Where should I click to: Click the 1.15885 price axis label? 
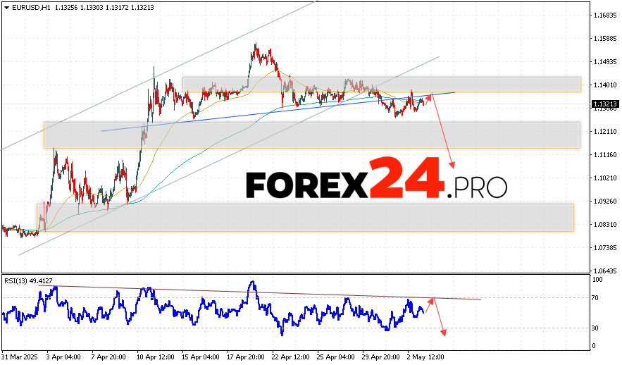tap(605, 39)
